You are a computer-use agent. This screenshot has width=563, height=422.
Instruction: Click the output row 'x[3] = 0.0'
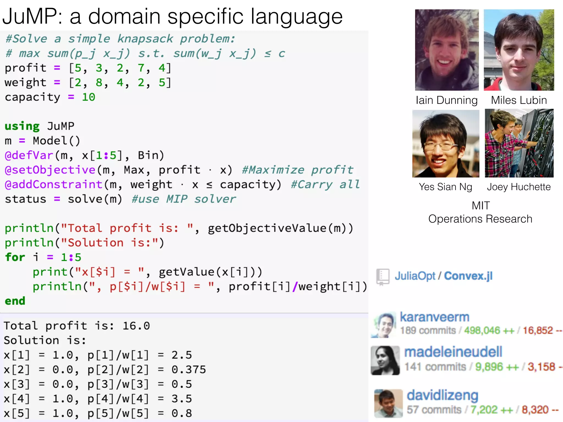pos(98,384)
